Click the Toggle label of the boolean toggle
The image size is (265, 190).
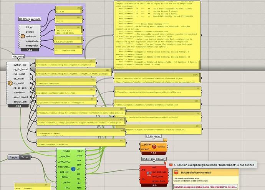coord(13,157)
